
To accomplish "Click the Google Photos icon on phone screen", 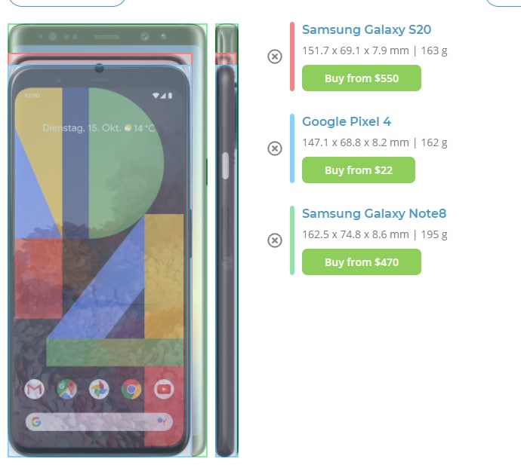I will 99,389.
